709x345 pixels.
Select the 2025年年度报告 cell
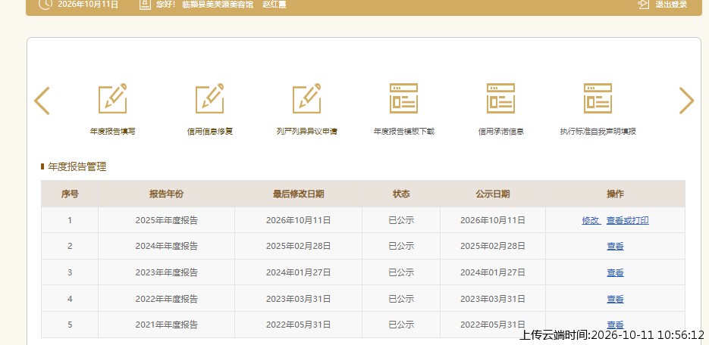[x=166, y=220]
